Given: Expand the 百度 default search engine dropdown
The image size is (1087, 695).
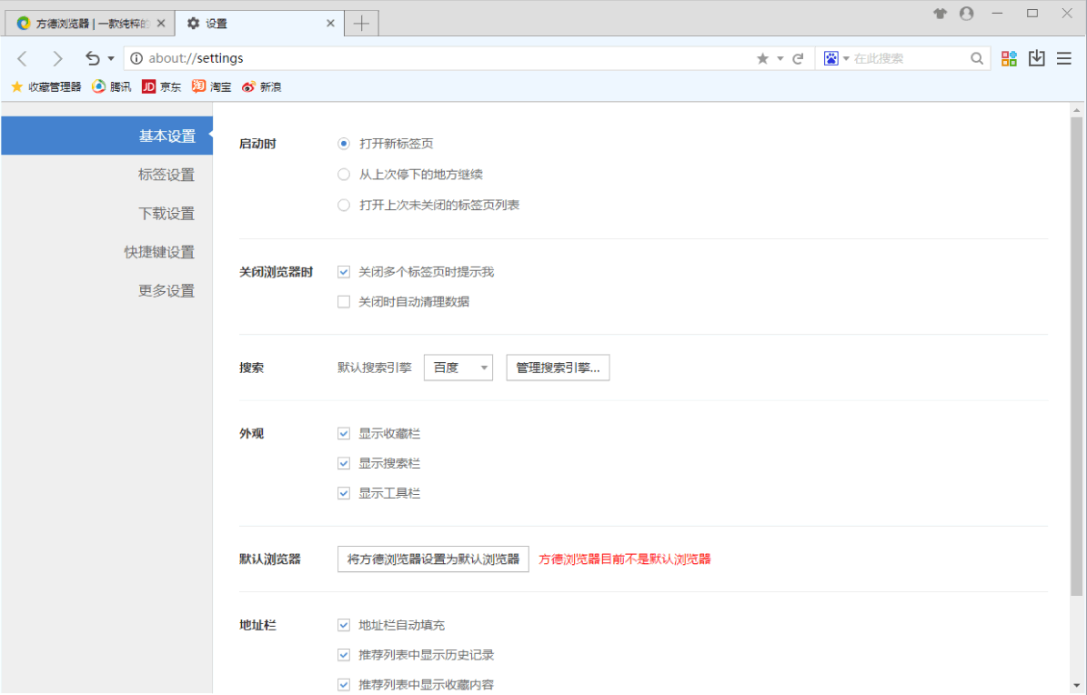Looking at the screenshot, I should (458, 368).
